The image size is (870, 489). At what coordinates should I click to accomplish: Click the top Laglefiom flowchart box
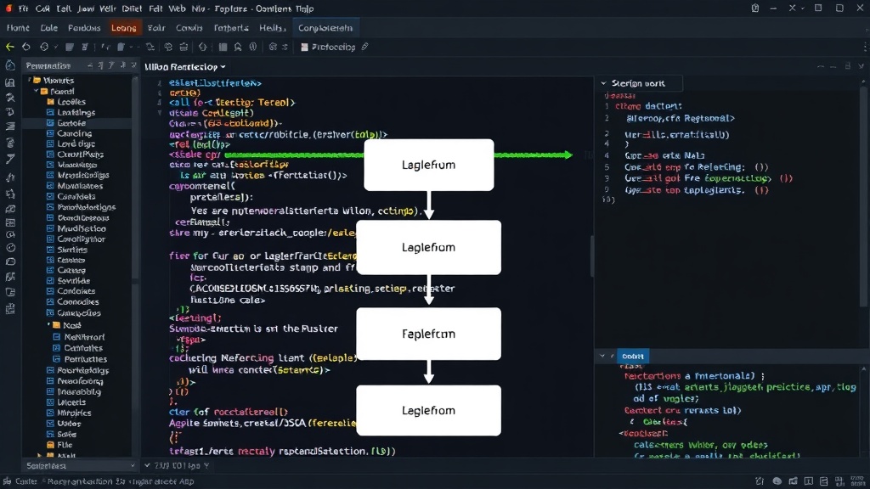point(428,165)
